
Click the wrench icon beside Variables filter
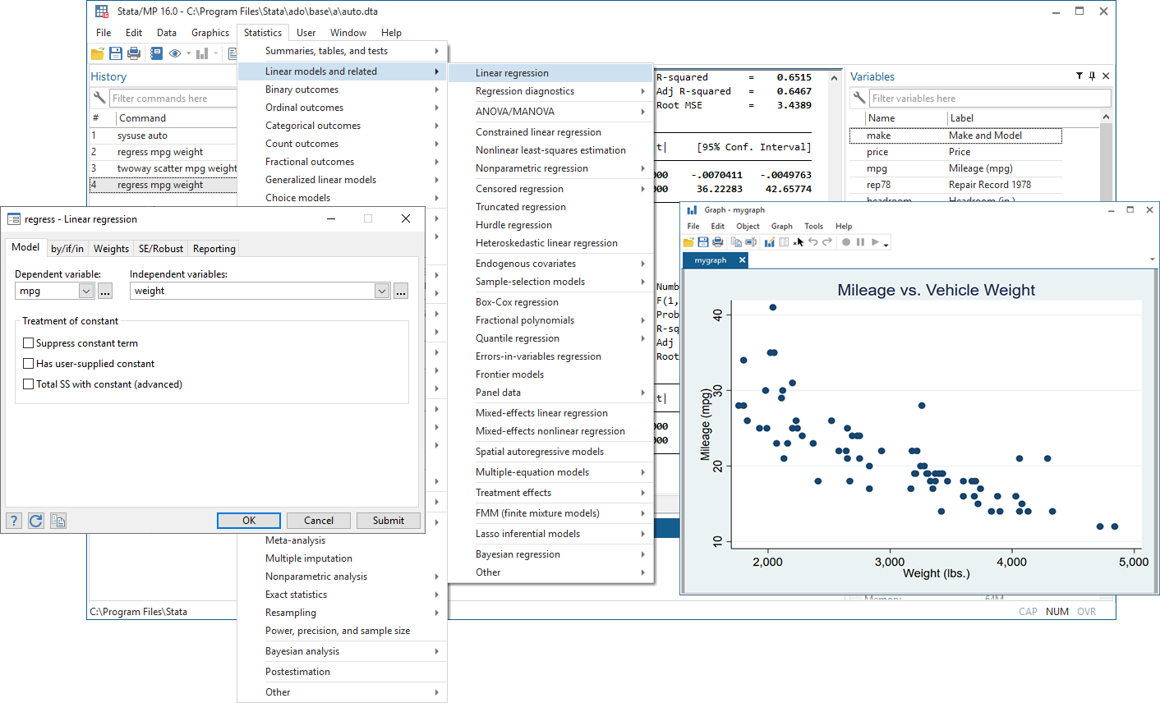pyautogui.click(x=859, y=99)
